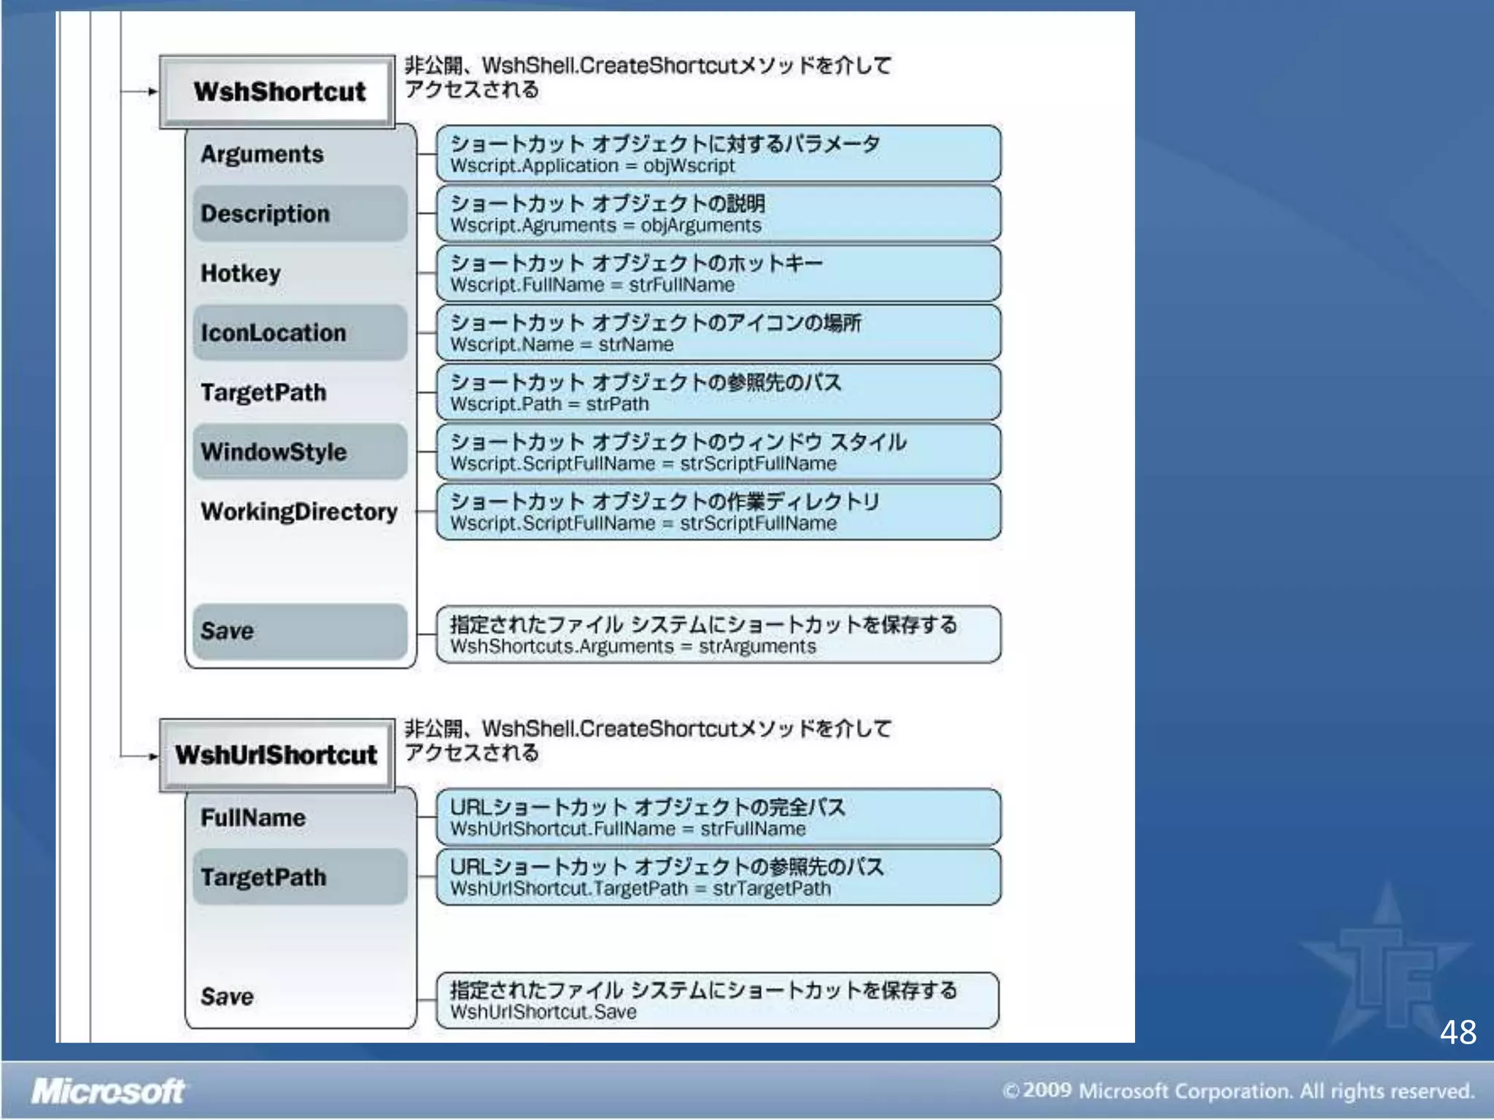
Task: Click slide page number 48
Action: [1458, 1032]
